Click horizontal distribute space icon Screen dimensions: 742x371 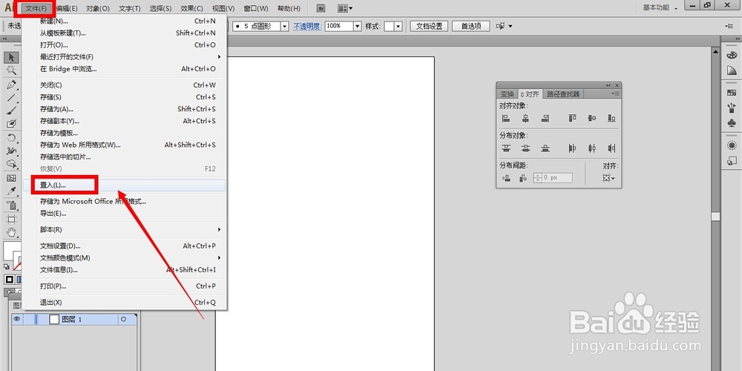point(523,178)
